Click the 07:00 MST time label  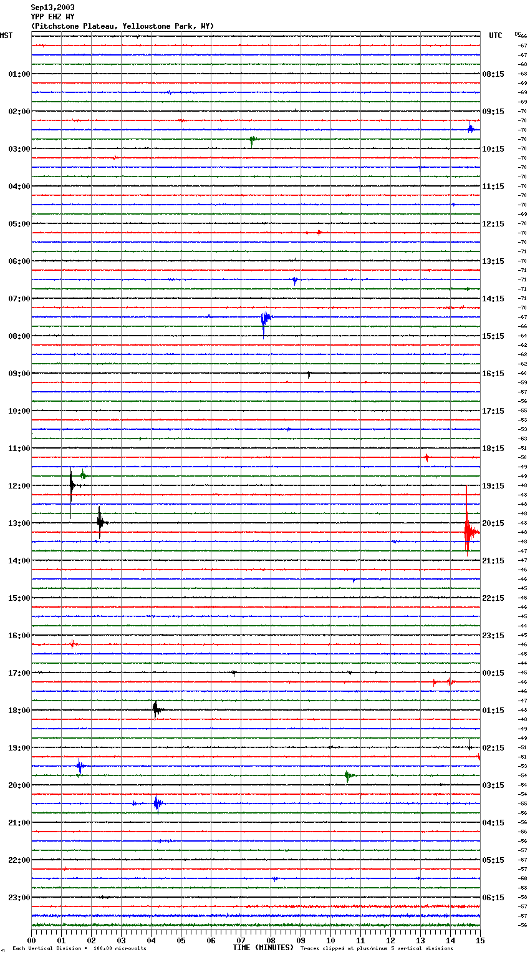(19, 299)
